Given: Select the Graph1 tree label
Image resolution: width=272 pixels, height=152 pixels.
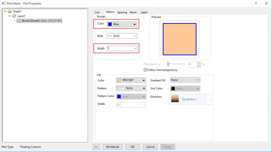Looking at the screenshot, I should 17,12.
